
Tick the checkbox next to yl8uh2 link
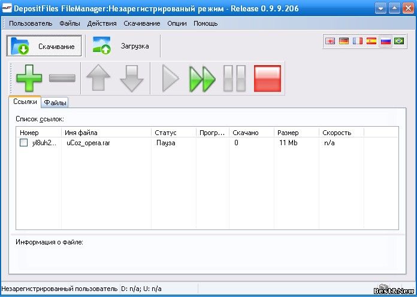(x=23, y=143)
